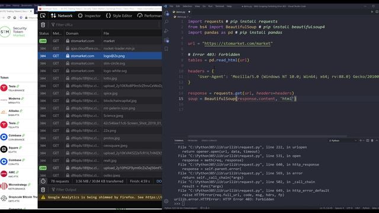Click the stomarket.com URL string in code

[237, 43]
